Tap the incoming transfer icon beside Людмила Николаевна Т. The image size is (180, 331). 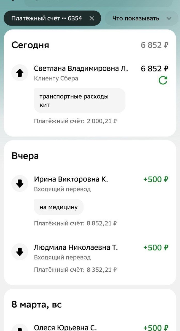pyautogui.click(x=20, y=252)
